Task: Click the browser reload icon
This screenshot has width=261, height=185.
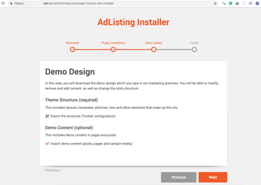Action: (x=3, y=3)
